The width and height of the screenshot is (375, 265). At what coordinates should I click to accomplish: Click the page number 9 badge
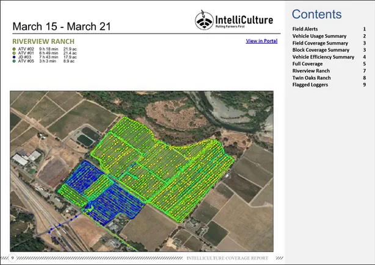pos(12,258)
